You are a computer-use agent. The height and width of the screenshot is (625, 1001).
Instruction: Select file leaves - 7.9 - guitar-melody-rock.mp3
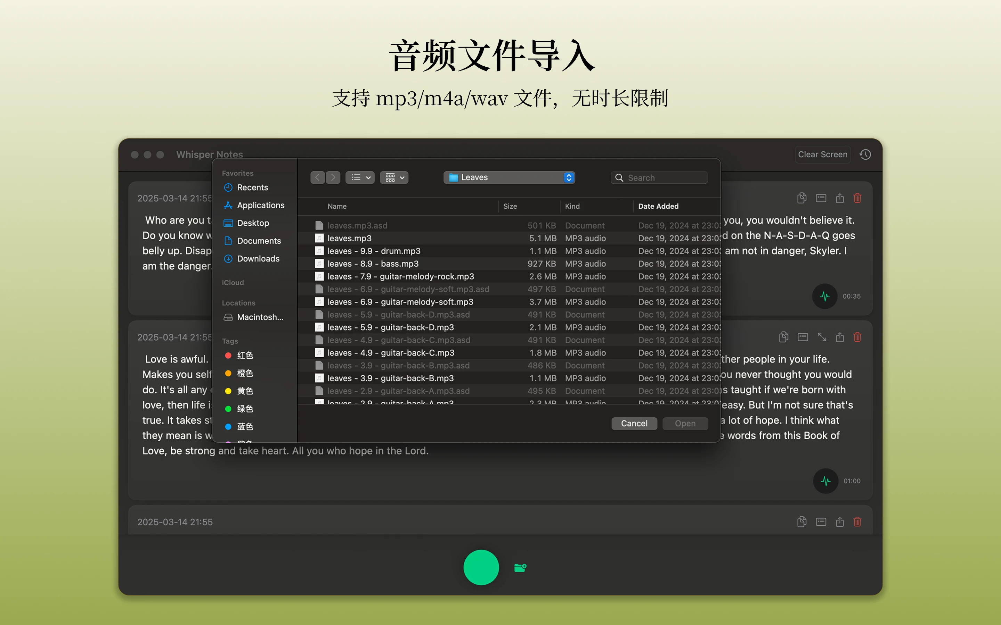pos(509,276)
